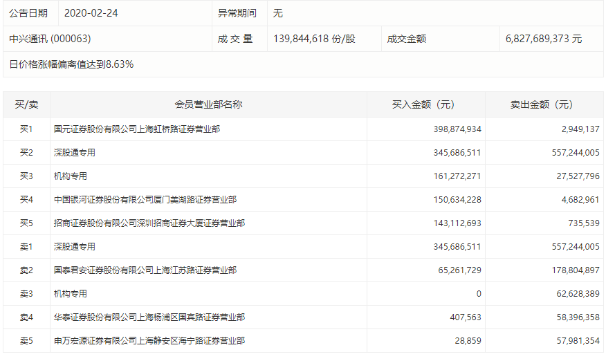The width and height of the screenshot is (615, 361).
Task: Click the 买1 rank cell
Action: tap(26, 129)
